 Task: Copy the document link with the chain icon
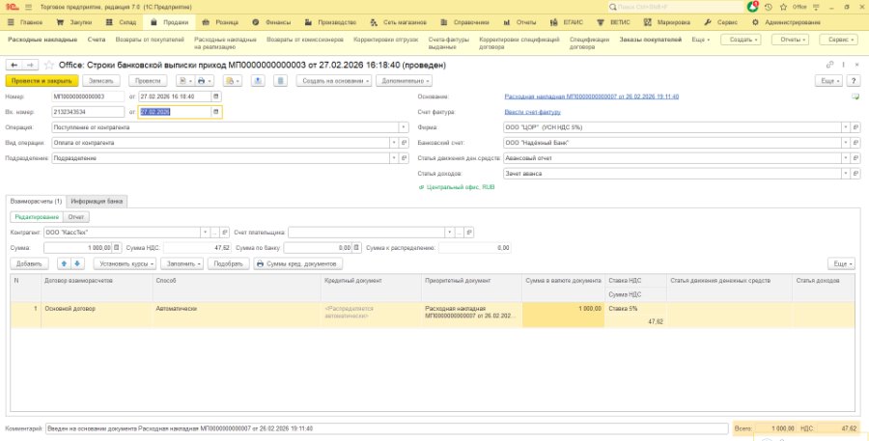pos(829,66)
